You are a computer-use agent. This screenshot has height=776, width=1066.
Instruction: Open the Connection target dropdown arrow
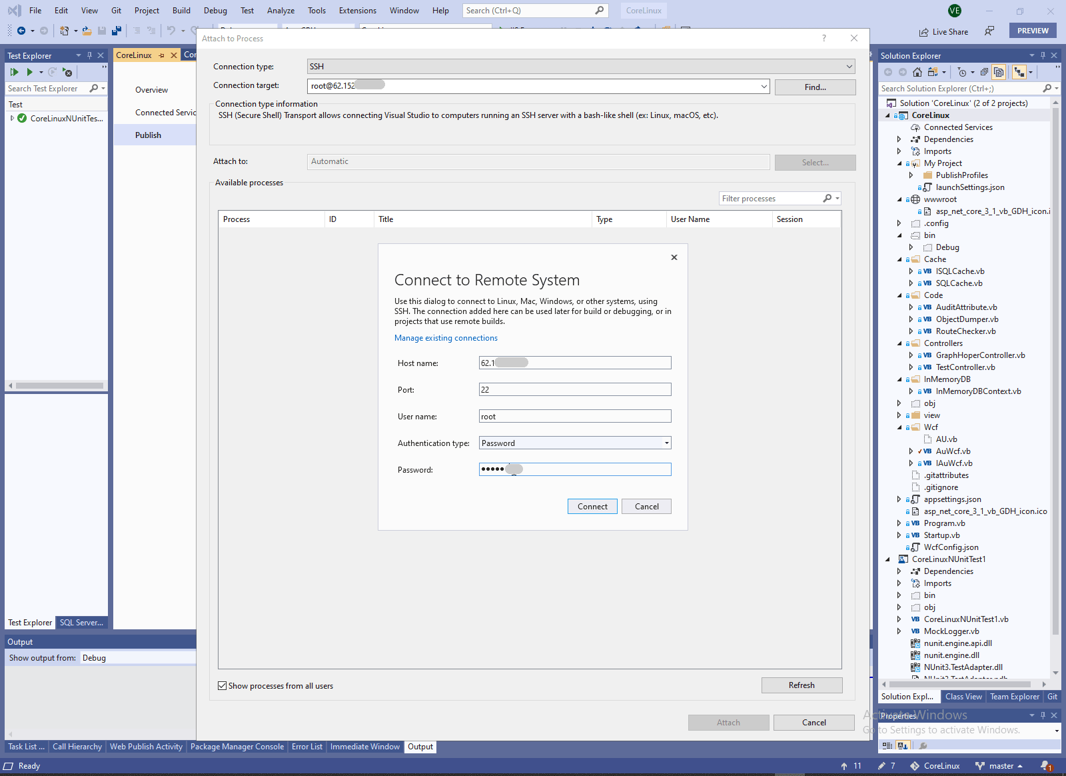coord(764,86)
